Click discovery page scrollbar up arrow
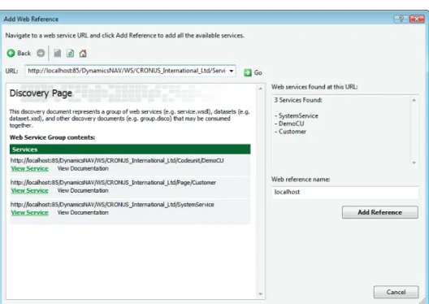The height and width of the screenshot is (304, 429). pyautogui.click(x=260, y=89)
